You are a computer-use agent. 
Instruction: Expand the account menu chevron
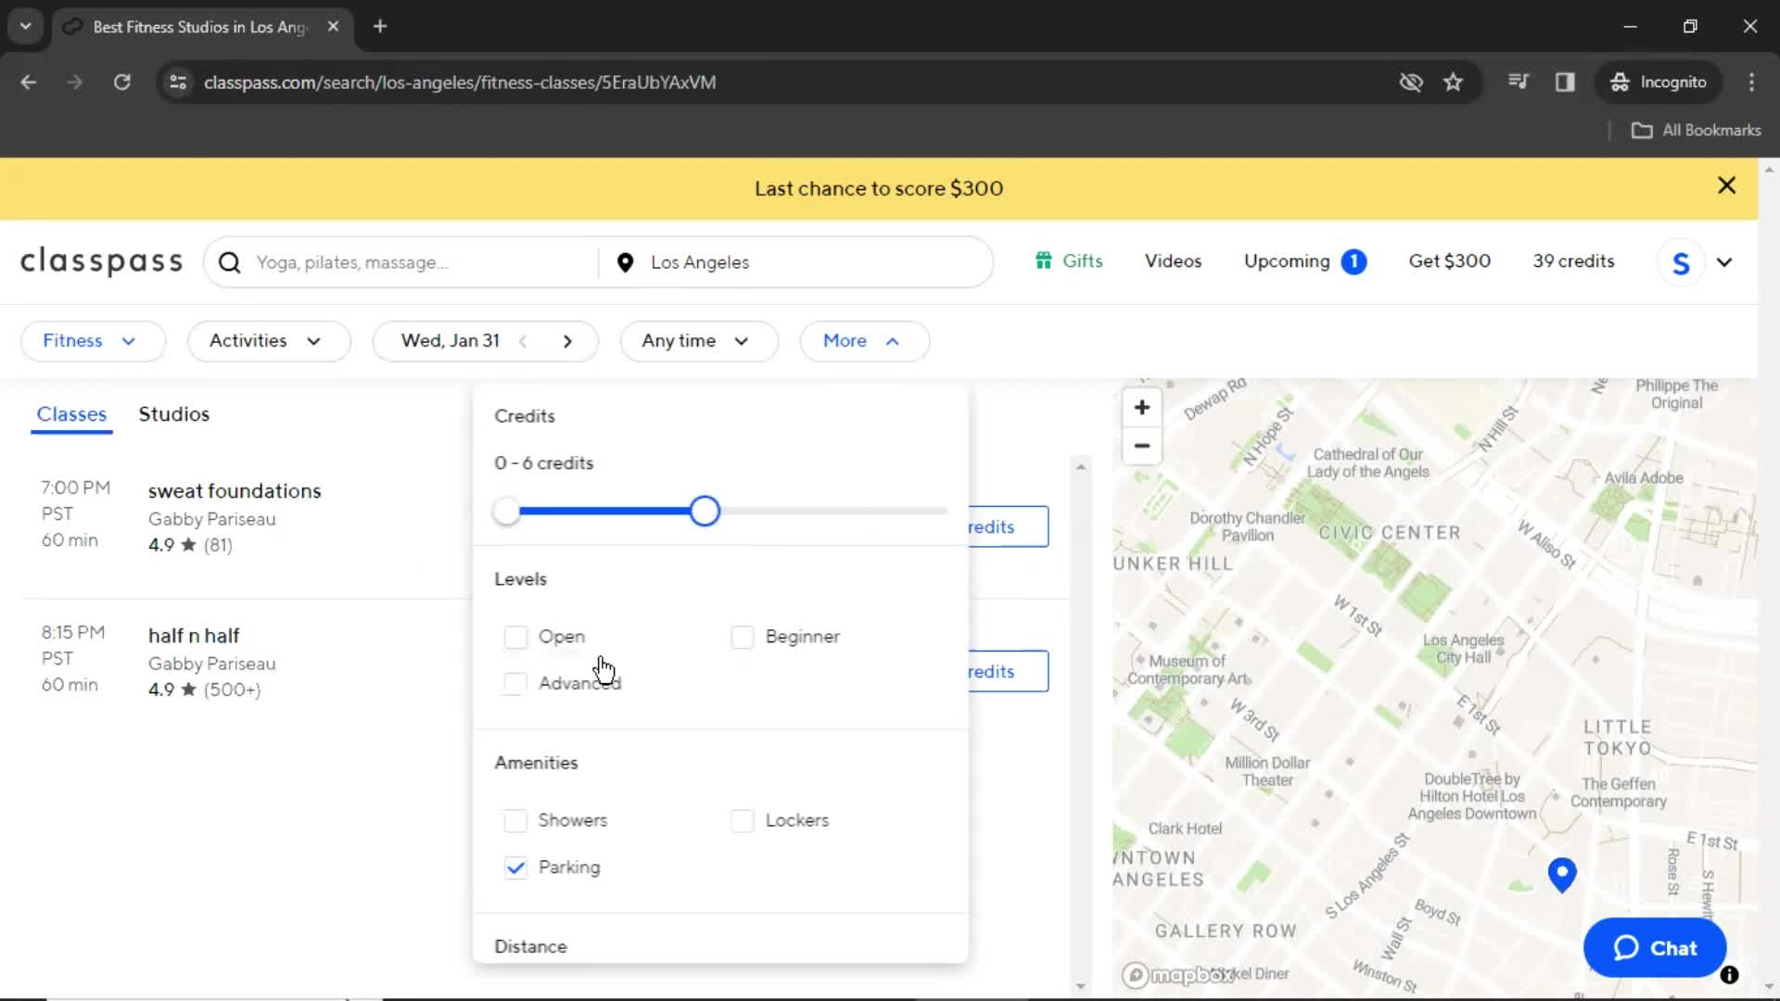pos(1724,262)
